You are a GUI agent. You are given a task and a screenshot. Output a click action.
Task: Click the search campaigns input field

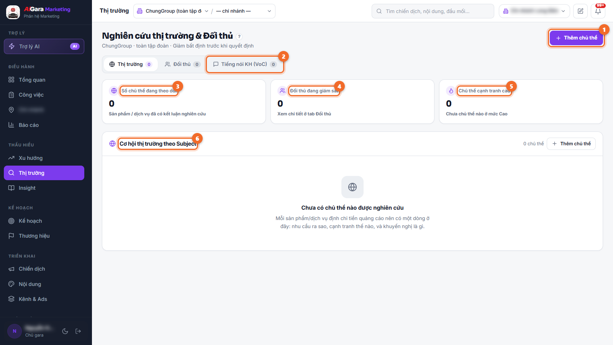(433, 11)
